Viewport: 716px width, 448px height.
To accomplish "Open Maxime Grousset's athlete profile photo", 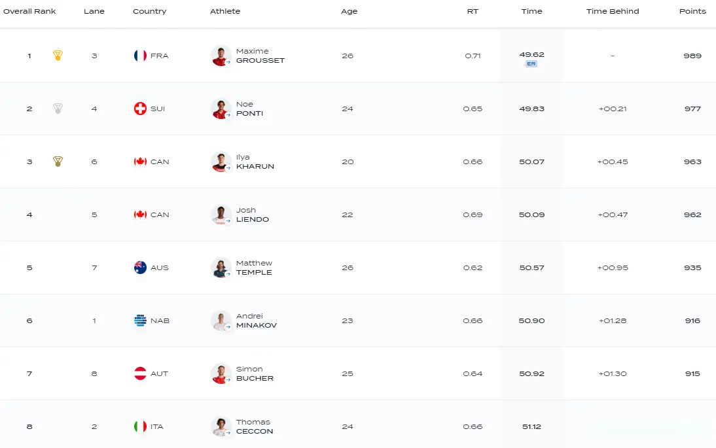I will [x=221, y=56].
